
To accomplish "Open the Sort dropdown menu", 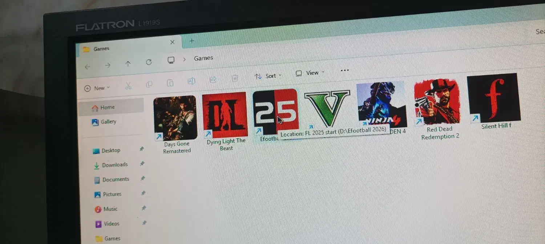I will (269, 76).
